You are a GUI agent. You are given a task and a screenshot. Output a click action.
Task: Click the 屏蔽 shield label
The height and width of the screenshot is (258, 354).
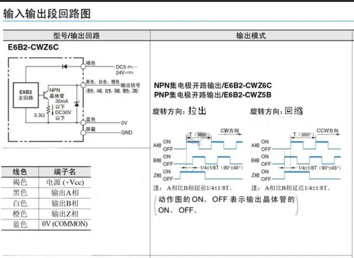(90, 129)
